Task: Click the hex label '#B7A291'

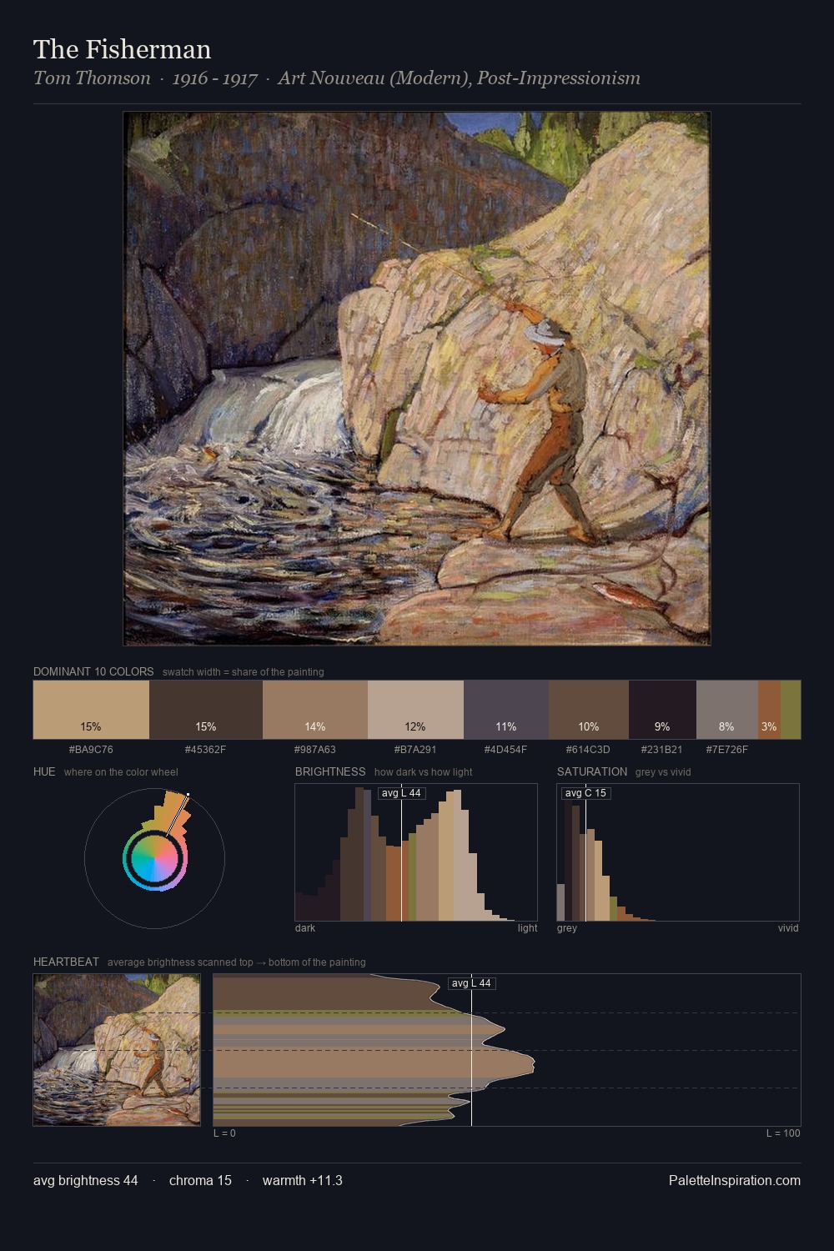Action: click(x=415, y=750)
